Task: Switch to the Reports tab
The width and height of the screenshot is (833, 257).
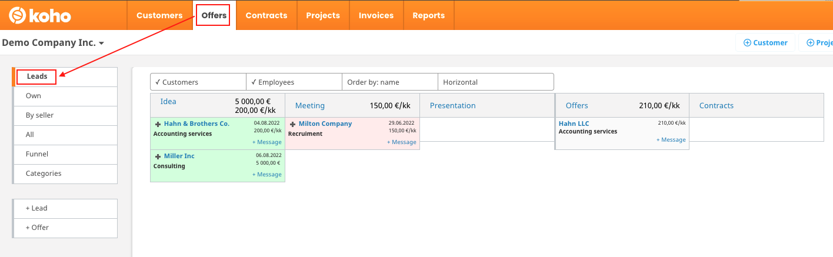Action: point(429,15)
